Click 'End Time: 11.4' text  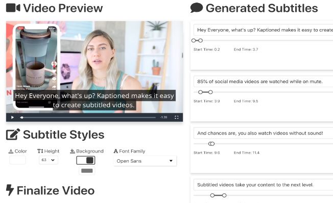coord(247,153)
